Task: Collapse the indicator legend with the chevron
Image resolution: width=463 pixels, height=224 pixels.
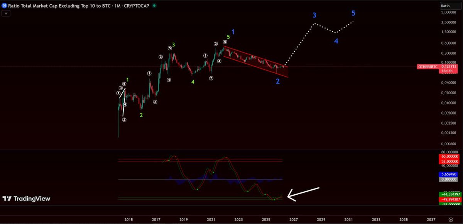Action: tap(7, 13)
